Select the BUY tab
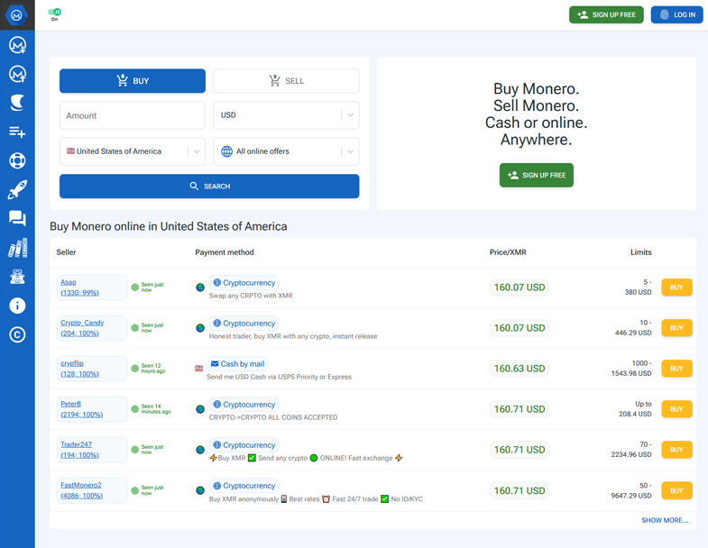 [x=133, y=81]
